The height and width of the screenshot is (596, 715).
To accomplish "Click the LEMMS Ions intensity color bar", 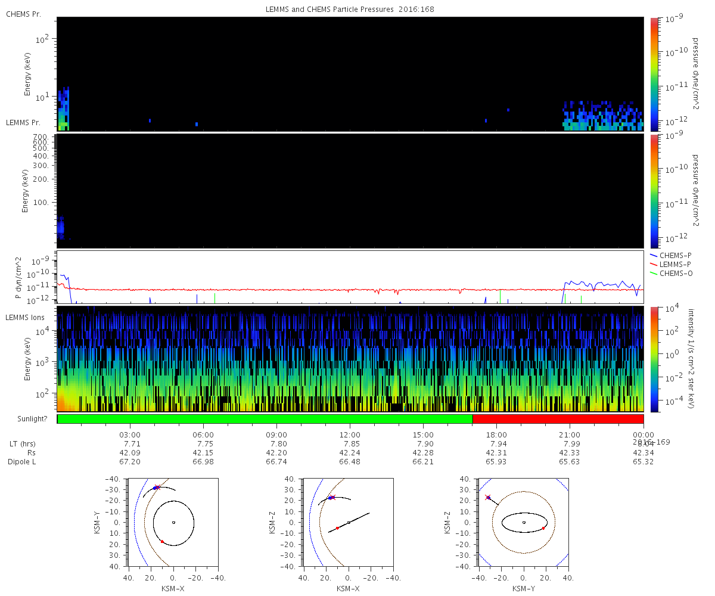I will pyautogui.click(x=655, y=359).
